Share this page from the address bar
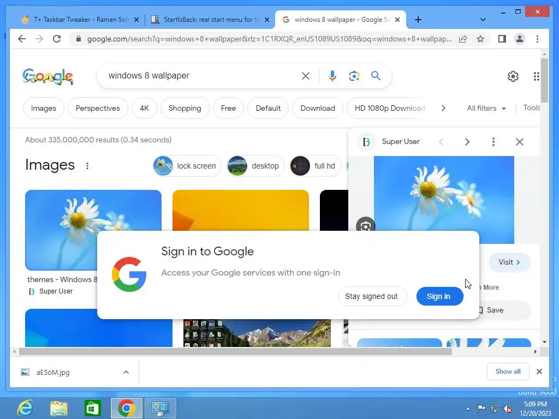Viewport: 559px width, 419px height. coord(463,39)
